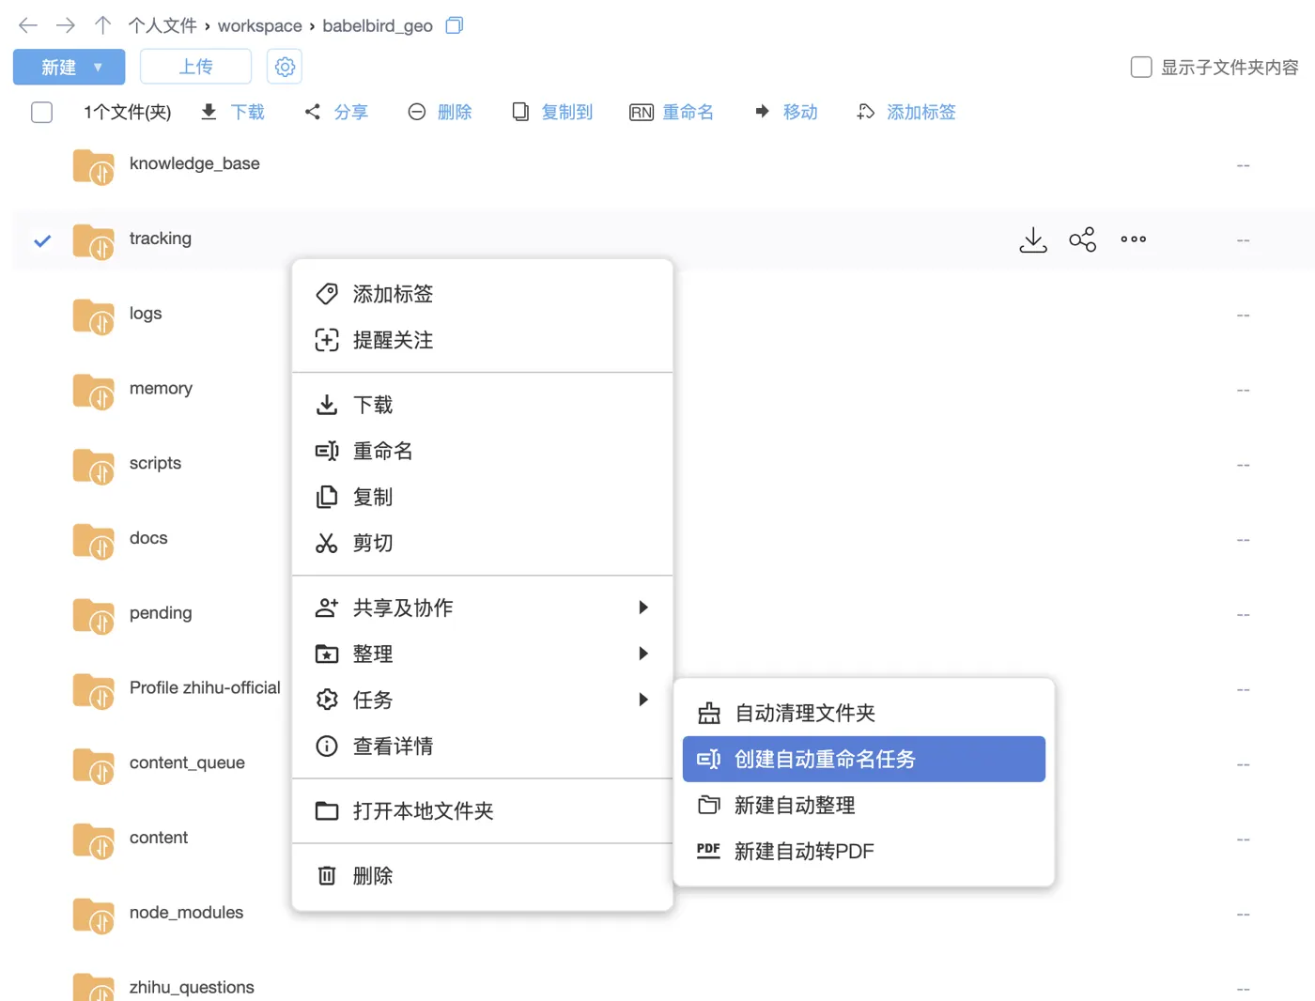Select 自动清理文件夹 in the submenu
The height and width of the screenshot is (1001, 1315).
point(864,714)
